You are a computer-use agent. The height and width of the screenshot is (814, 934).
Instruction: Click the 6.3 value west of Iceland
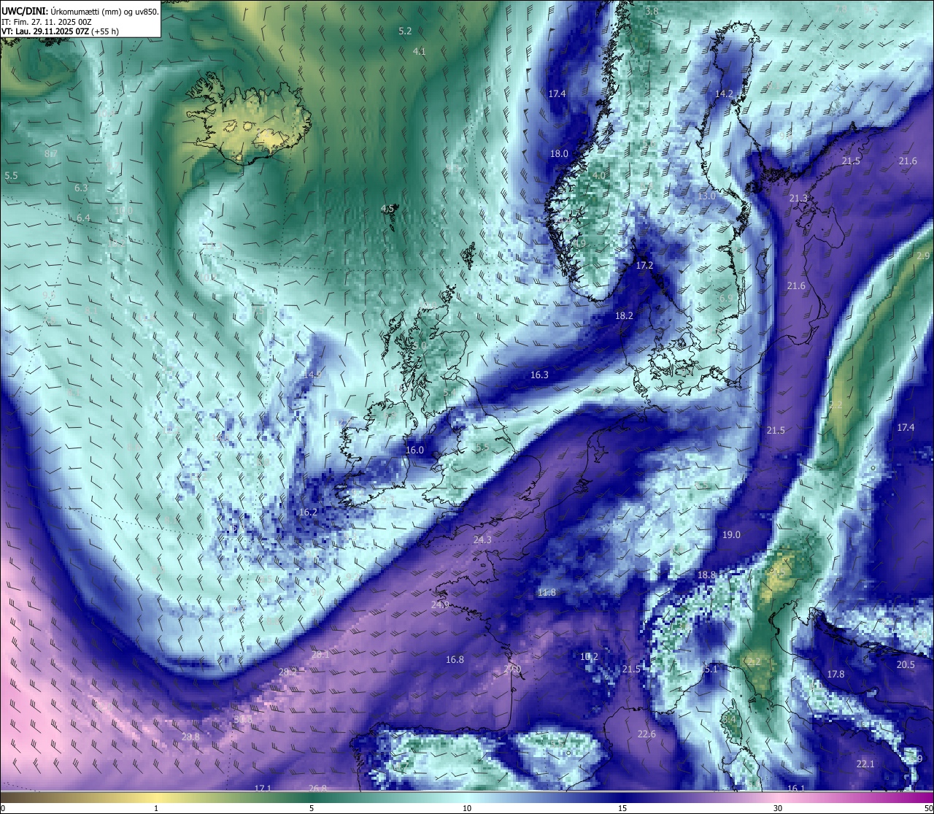(81, 188)
